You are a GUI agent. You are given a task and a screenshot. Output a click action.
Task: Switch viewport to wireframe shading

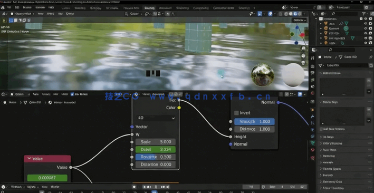coord(286,14)
